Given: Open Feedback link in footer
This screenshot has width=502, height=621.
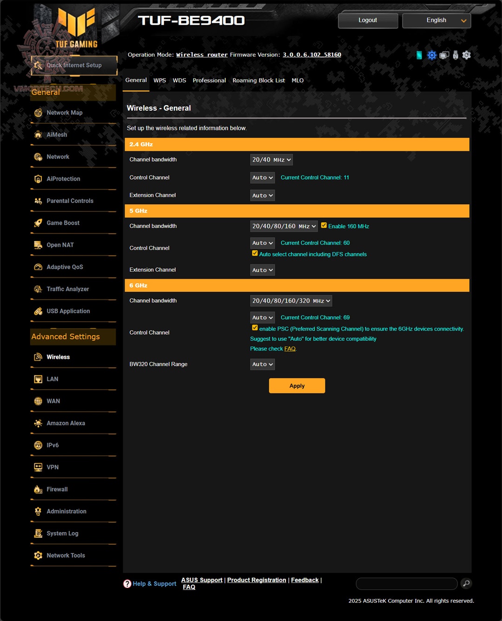Looking at the screenshot, I should pyautogui.click(x=305, y=580).
